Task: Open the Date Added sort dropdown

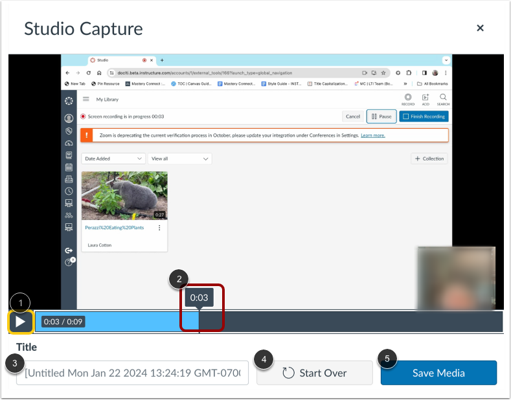Action: pyautogui.click(x=113, y=159)
